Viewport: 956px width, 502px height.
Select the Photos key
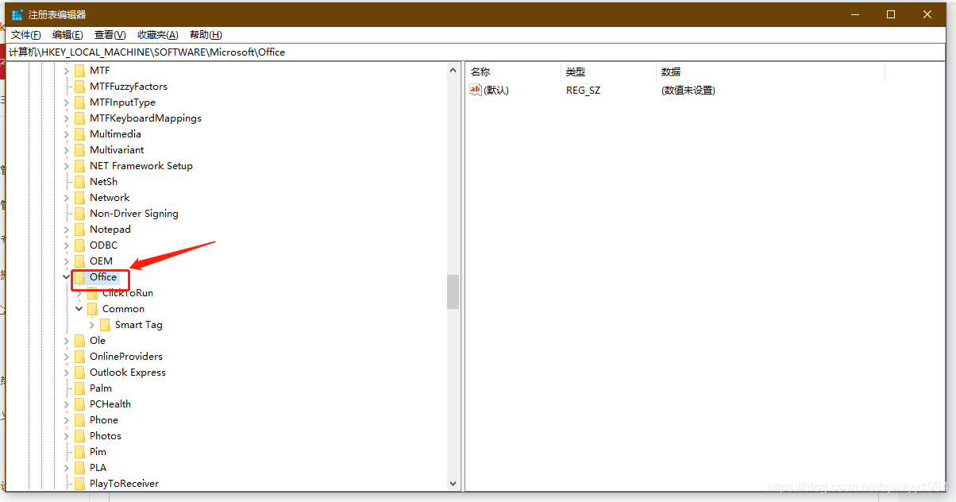(106, 436)
